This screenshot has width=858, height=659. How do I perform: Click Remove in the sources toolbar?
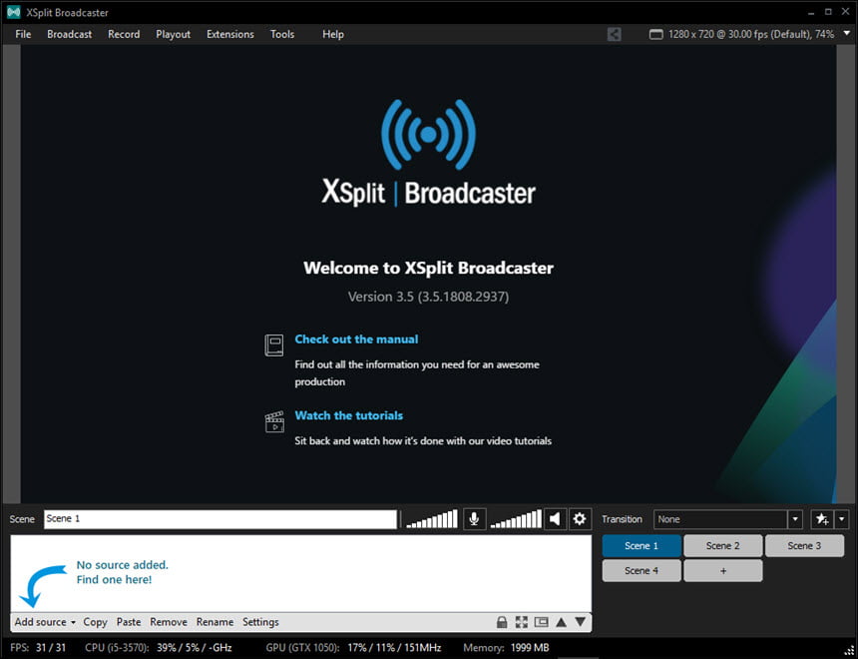169,622
